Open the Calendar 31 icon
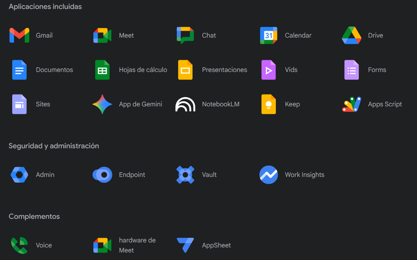Viewport: 417px width, 260px height. tap(268, 35)
